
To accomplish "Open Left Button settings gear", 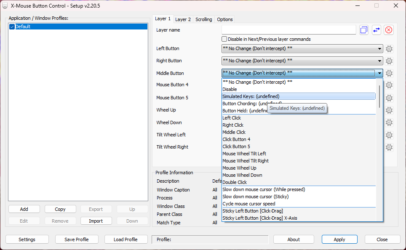I will pos(389,49).
